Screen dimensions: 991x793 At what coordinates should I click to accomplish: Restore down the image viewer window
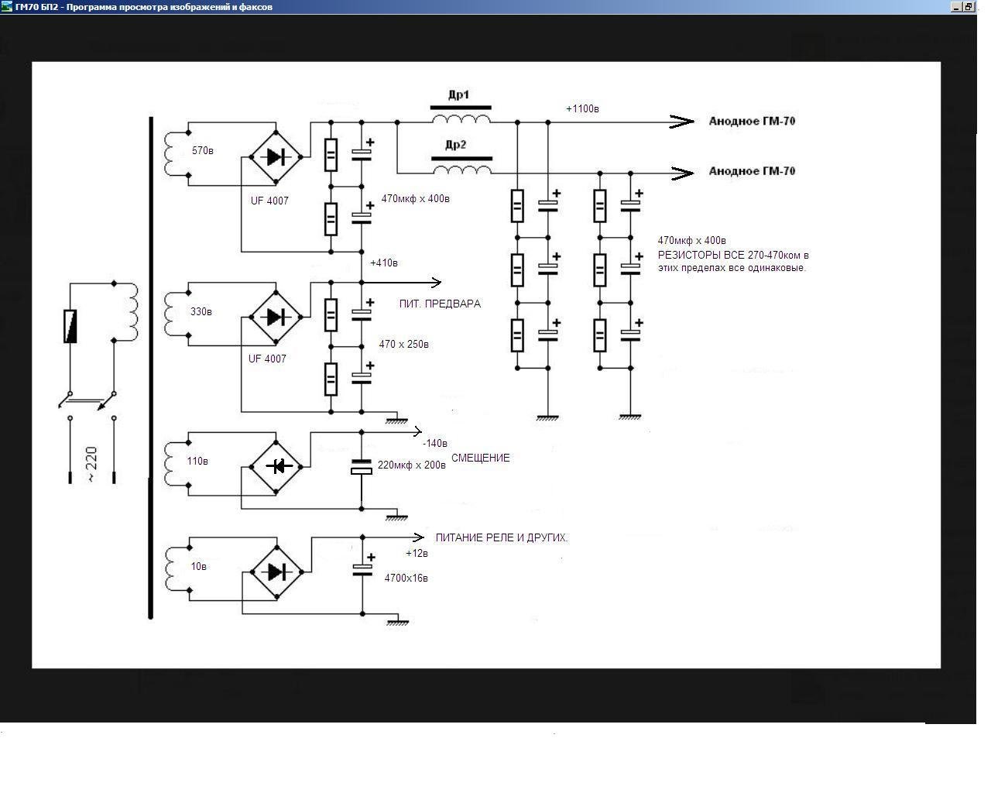[x=968, y=7]
